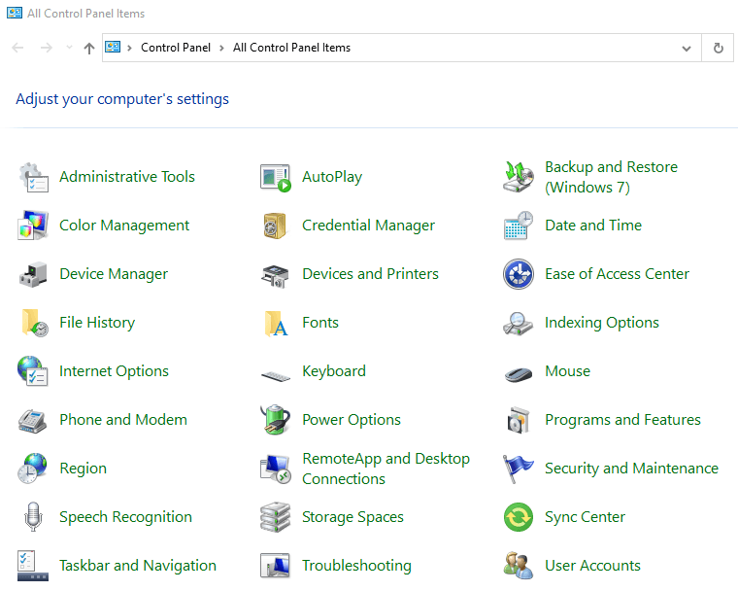Image resolution: width=738 pixels, height=591 pixels.
Task: Click the AutoPlay icon
Action: [276, 177]
